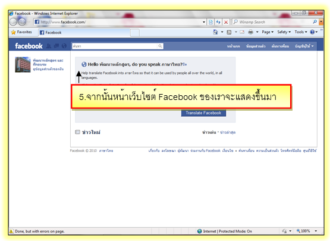This screenshot has height=241, width=330.
Task: Select the ข่าวล่าสุด feed filter
Action: [228, 132]
